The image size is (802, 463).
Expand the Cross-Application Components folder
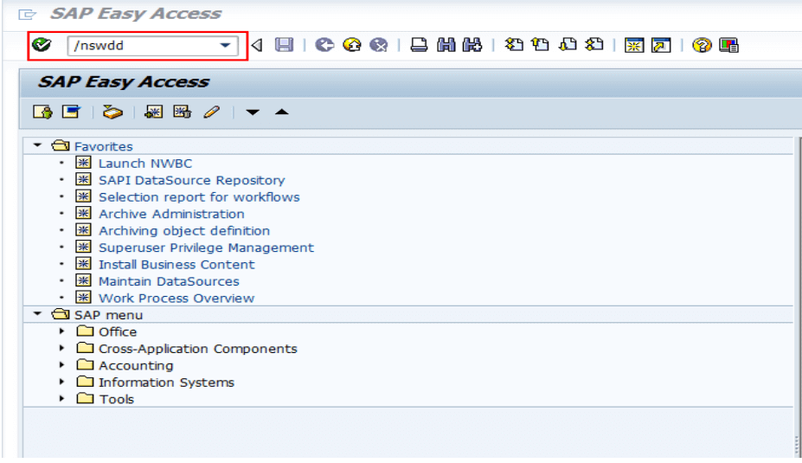coord(62,348)
